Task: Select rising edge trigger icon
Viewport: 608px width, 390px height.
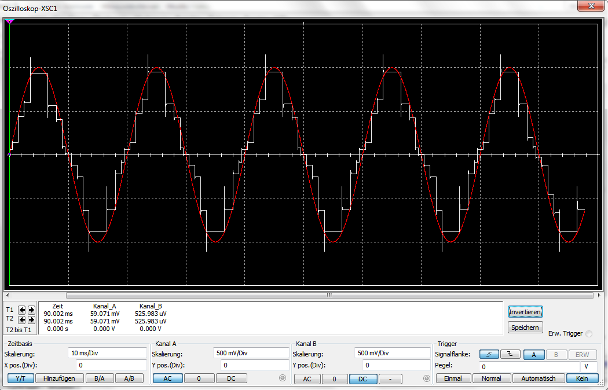Action: click(x=489, y=354)
